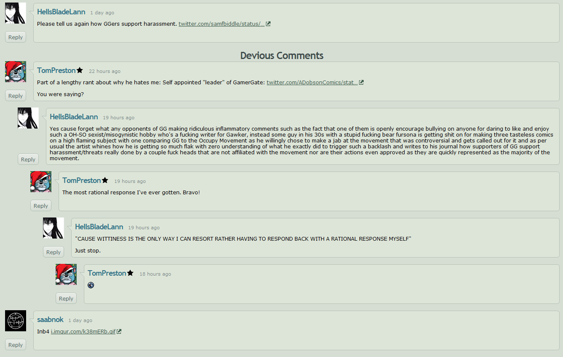Viewport: 563px width, 357px height.
Task: Click the emoticon in TomPreston's last comment
Action: click(x=91, y=285)
